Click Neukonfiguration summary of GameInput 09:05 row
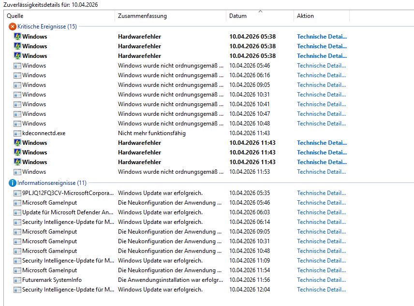This screenshot has height=306, width=414. pyautogui.click(x=170, y=232)
